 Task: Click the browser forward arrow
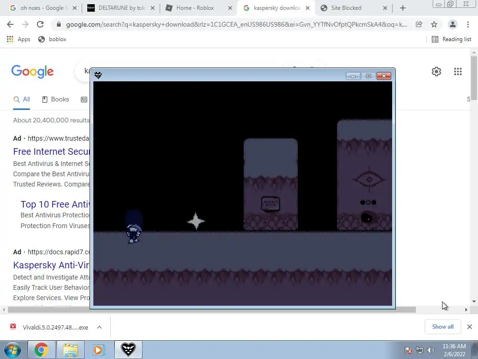pyautogui.click(x=25, y=24)
